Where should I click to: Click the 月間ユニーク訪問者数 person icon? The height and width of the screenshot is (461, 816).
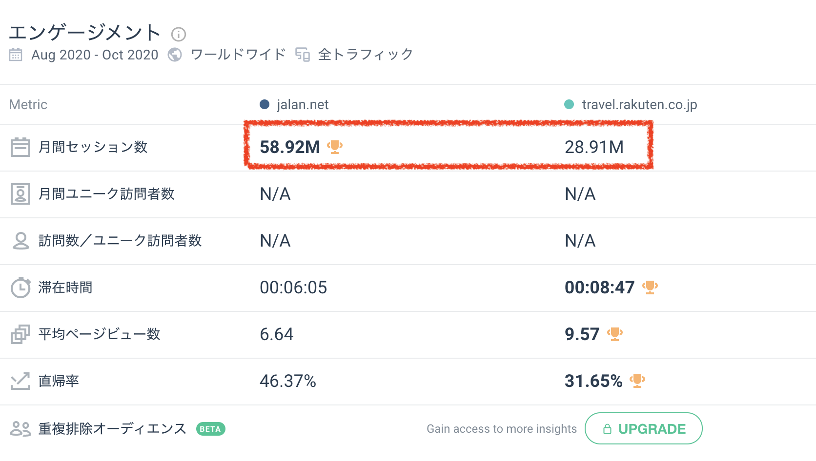pos(20,194)
